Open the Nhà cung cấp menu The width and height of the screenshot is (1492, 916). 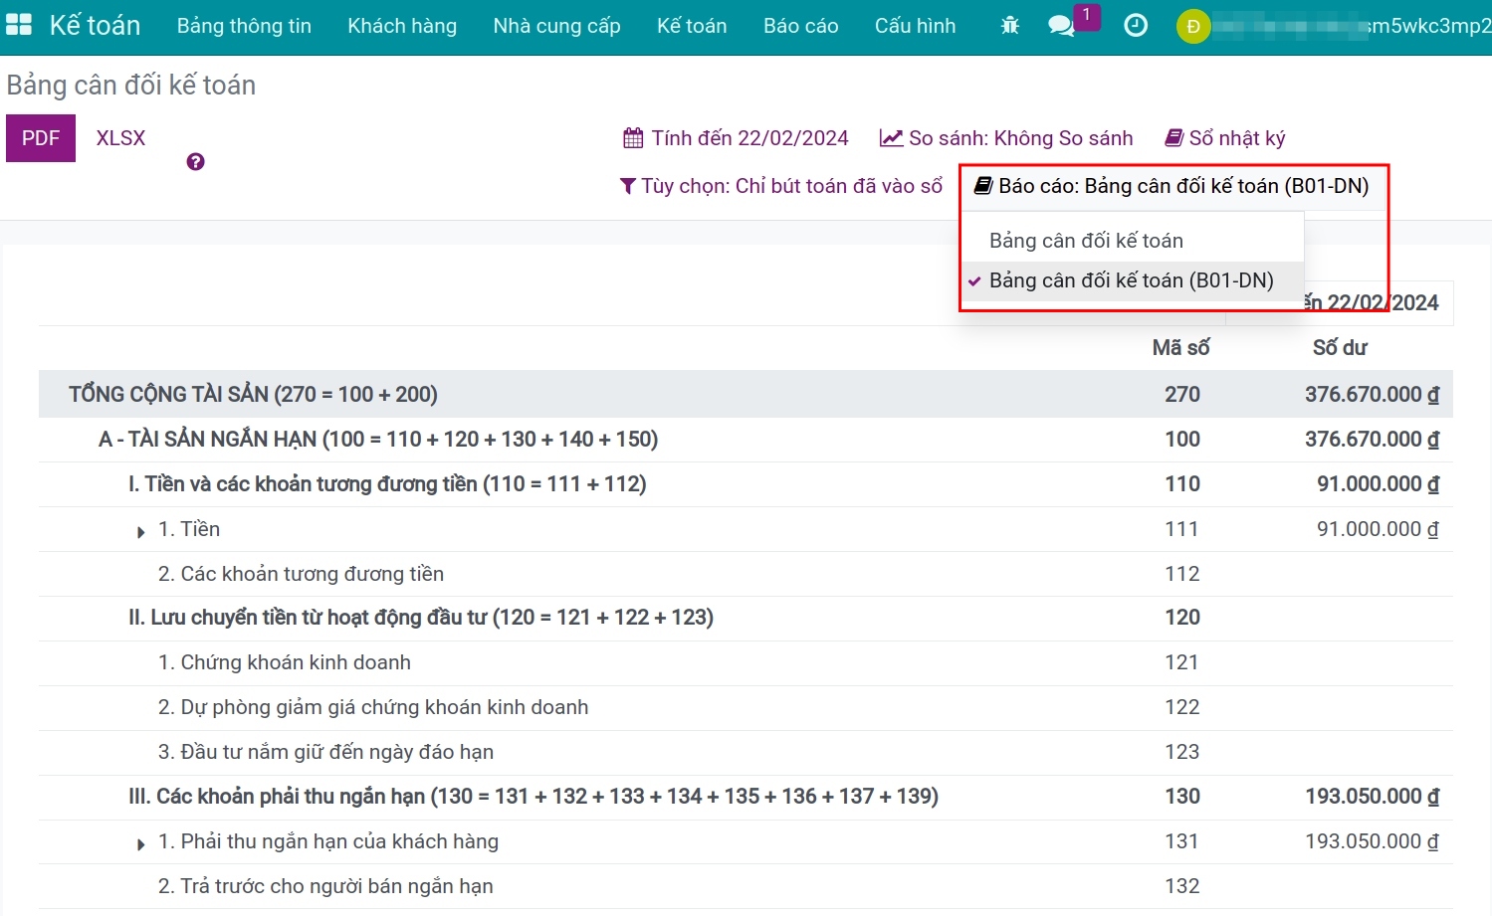[556, 26]
